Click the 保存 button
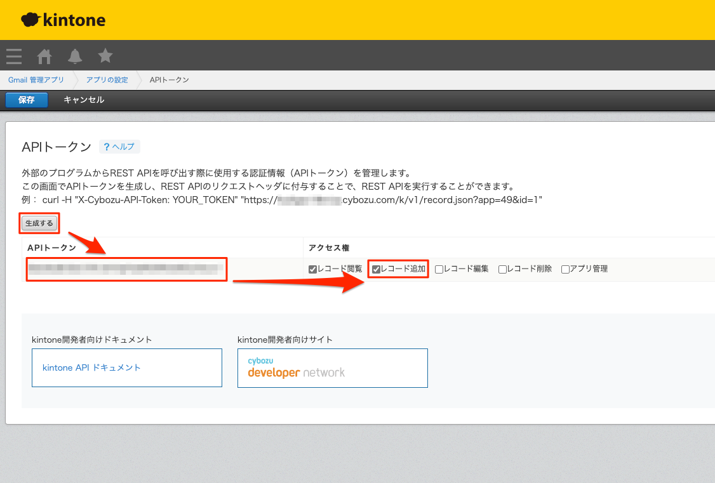The image size is (715, 483). (27, 100)
